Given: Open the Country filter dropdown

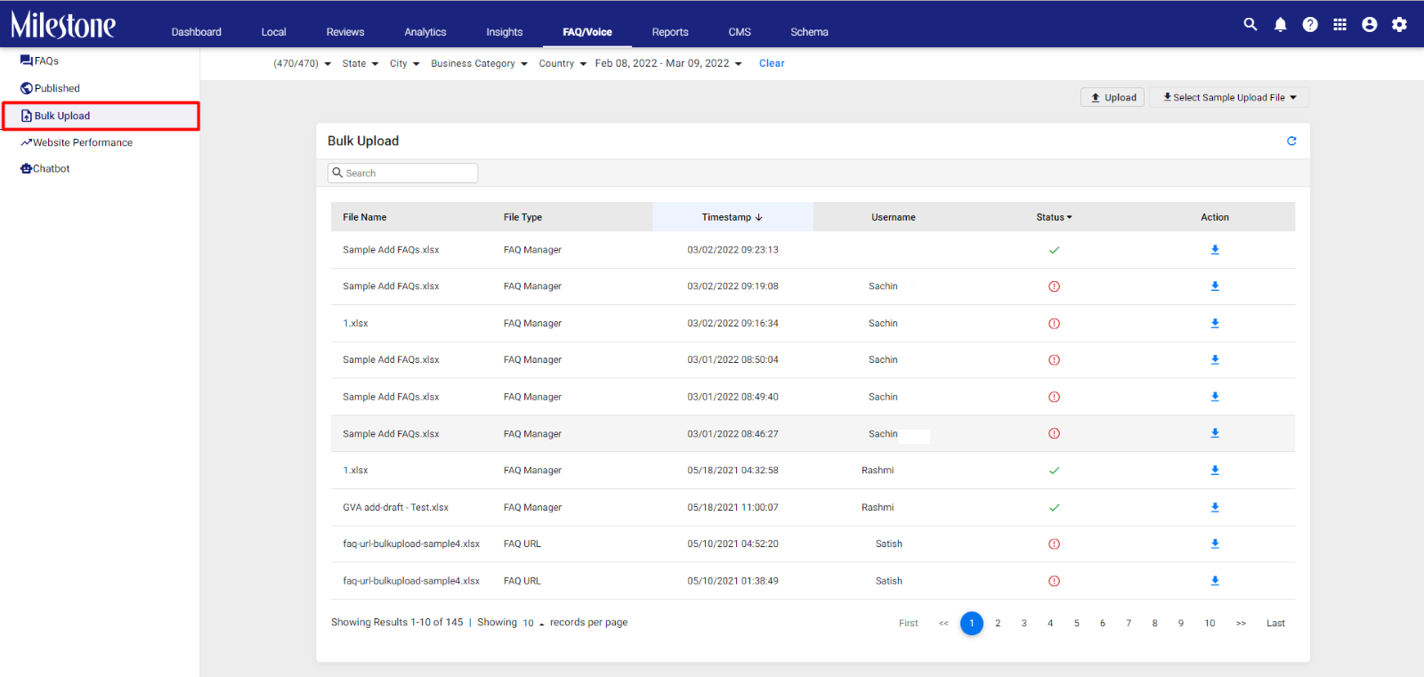Looking at the screenshot, I should [562, 63].
